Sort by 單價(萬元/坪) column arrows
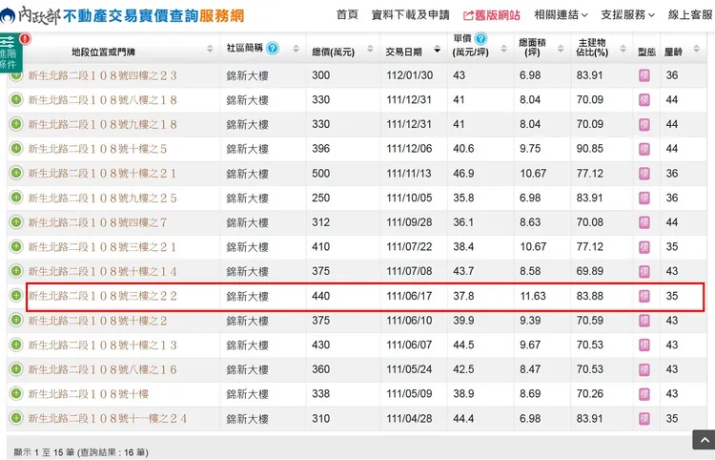The height and width of the screenshot is (460, 715). tap(504, 48)
